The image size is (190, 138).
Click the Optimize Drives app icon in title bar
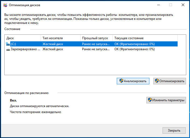point(5,5)
